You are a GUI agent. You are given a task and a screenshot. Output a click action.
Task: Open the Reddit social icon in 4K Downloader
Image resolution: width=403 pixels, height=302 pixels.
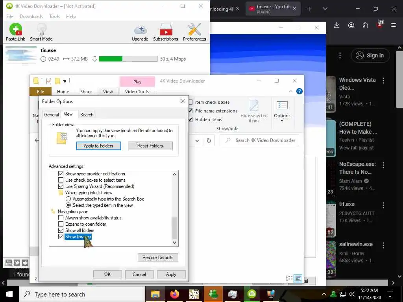coord(25,262)
